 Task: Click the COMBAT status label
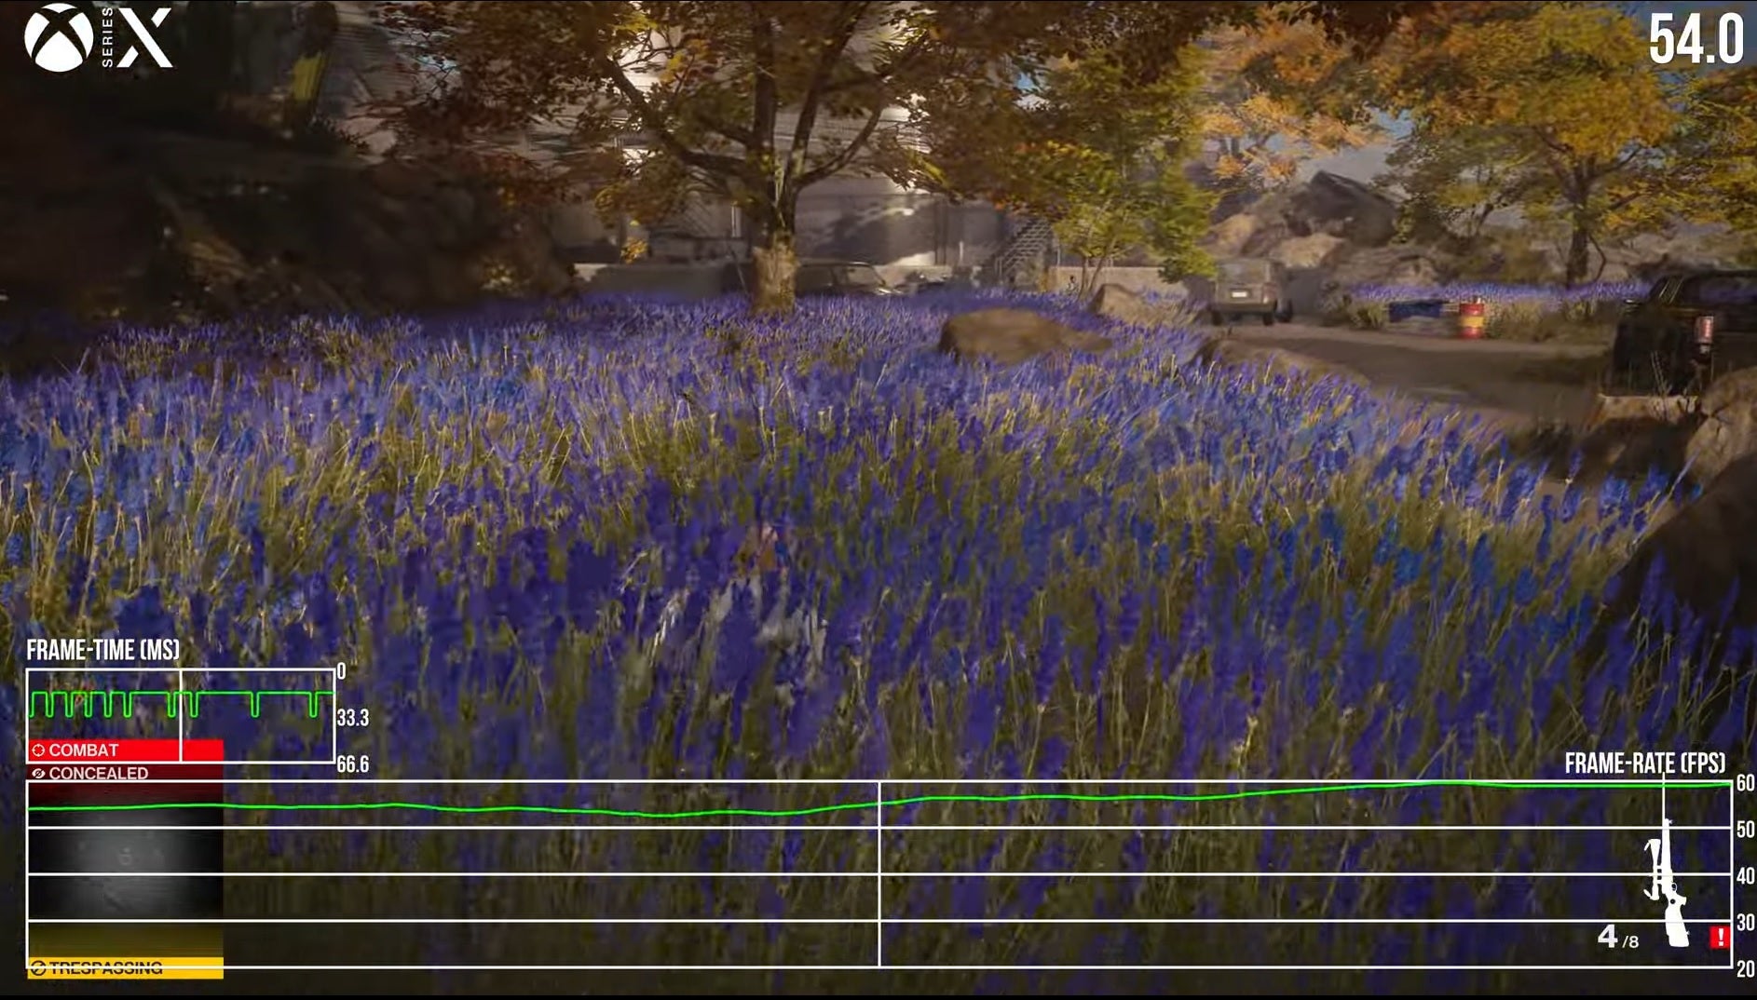click(x=84, y=750)
